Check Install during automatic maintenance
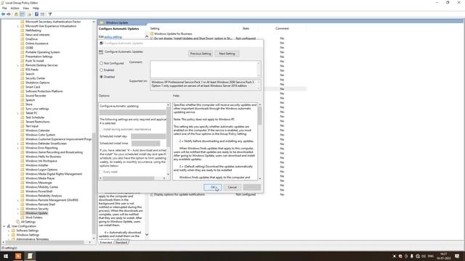 [101, 129]
